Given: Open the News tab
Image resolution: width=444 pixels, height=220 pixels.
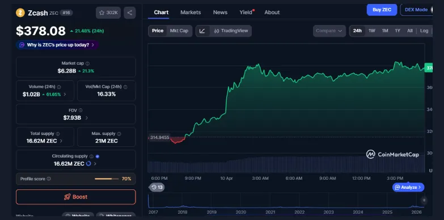Looking at the screenshot, I should coord(221,12).
